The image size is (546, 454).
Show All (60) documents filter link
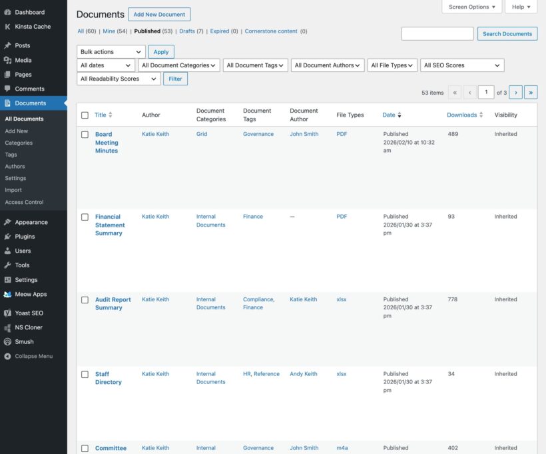coord(87,31)
